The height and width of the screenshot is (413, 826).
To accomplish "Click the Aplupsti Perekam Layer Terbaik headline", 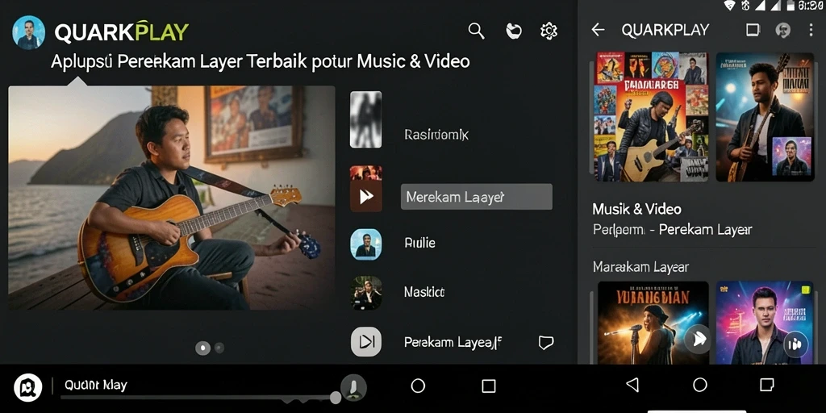I will 261,61.
